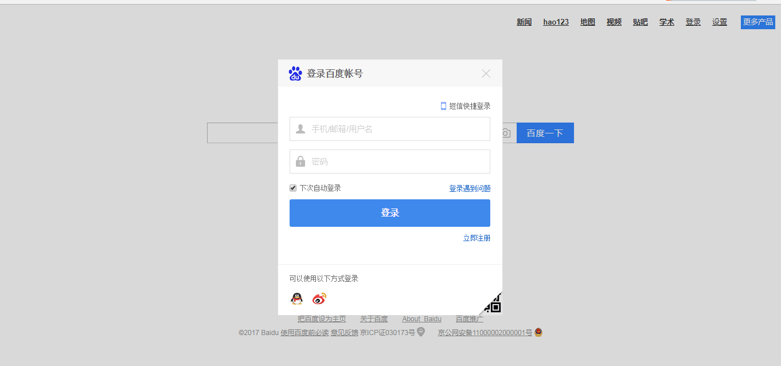Click the camera image search icon

506,133
